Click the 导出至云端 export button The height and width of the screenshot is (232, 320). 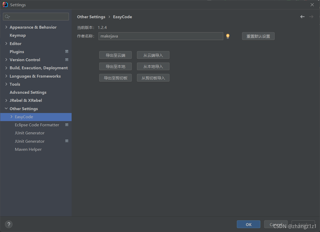click(x=115, y=55)
